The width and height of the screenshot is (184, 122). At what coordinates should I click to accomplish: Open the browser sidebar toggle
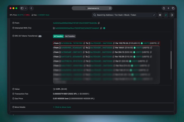22,8
